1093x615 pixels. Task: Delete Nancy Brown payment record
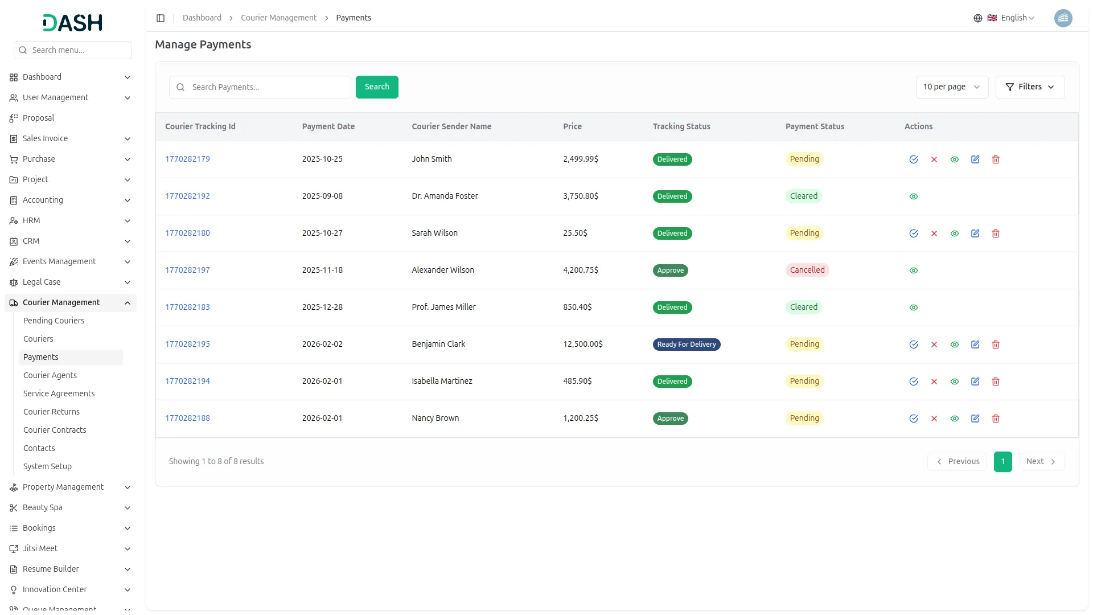[x=996, y=419]
